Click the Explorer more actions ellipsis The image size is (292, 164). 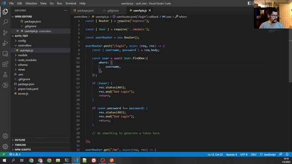tap(65, 10)
